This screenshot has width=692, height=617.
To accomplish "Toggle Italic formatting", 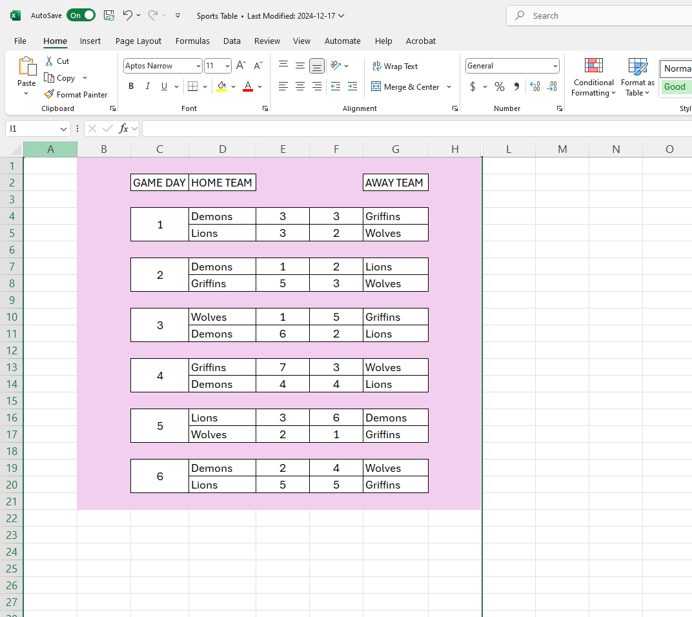I will (148, 86).
